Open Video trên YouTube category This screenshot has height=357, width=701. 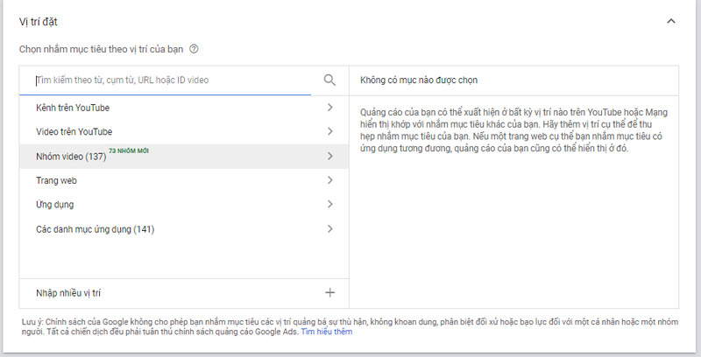(x=74, y=132)
